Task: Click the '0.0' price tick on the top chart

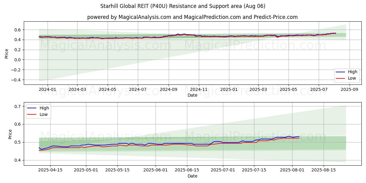Action: (x=18, y=60)
